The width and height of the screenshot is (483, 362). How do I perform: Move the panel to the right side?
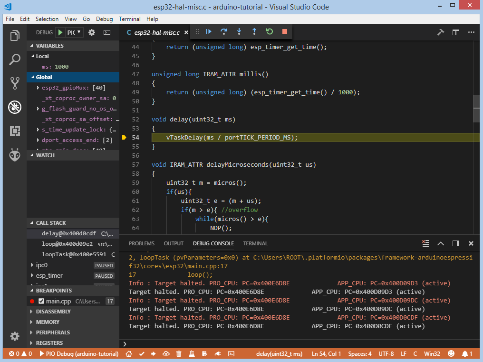[x=456, y=243]
